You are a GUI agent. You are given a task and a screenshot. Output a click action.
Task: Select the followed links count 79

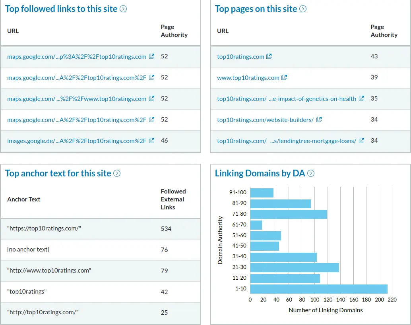click(x=164, y=271)
